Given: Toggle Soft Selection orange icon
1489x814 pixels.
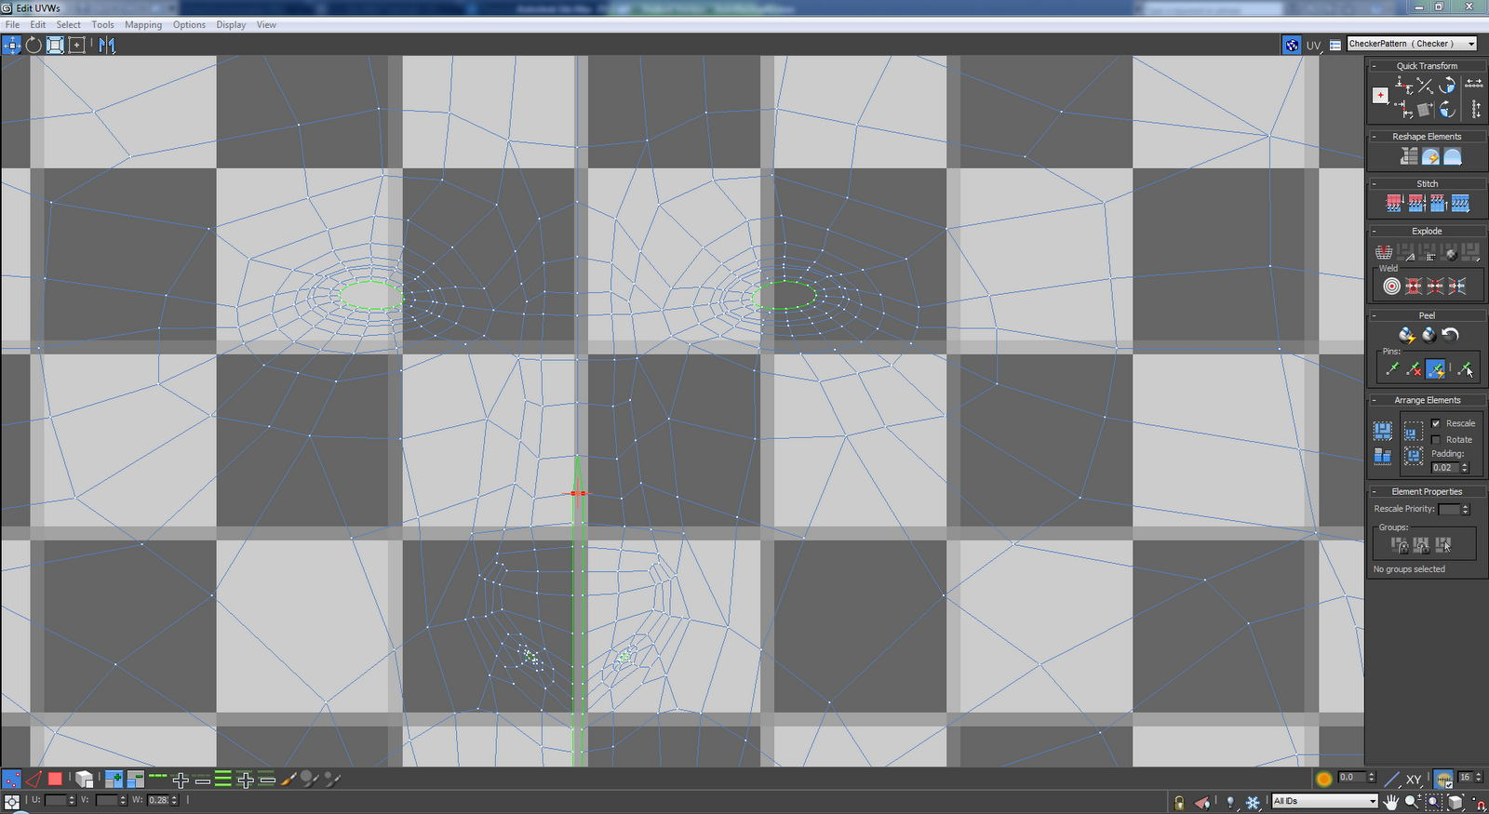Looking at the screenshot, I should pyautogui.click(x=1324, y=779).
